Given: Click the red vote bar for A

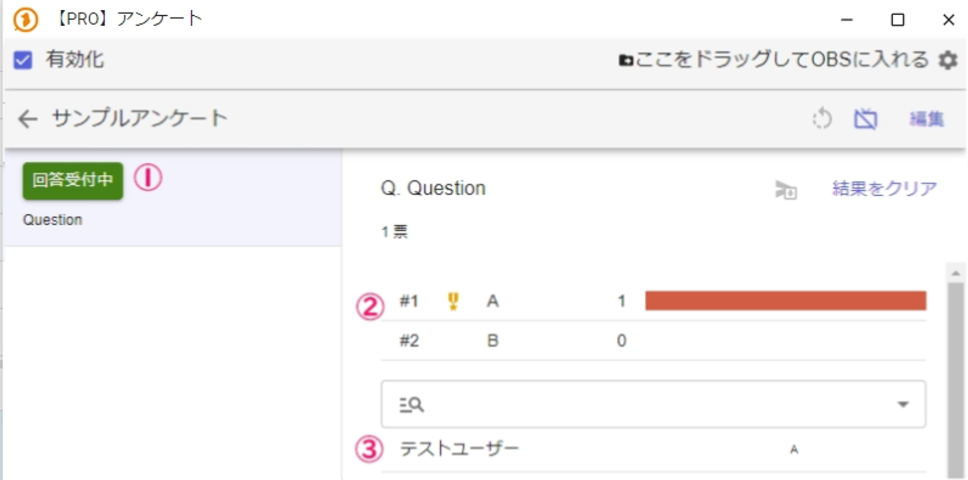Looking at the screenshot, I should [x=785, y=301].
